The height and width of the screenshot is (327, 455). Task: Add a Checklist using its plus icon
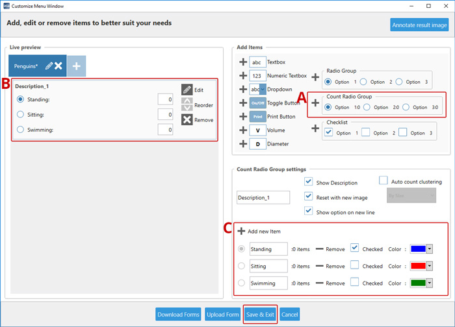click(315, 128)
